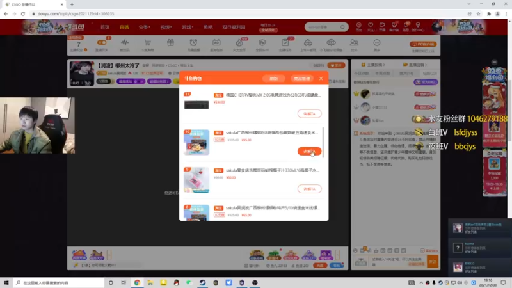Open 主播投稿 tab in right panel
Image resolution: width=512 pixels, height=288 pixels.
[x=373, y=65]
